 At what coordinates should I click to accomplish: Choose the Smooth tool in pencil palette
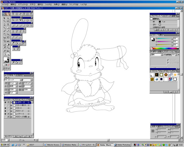17,37
